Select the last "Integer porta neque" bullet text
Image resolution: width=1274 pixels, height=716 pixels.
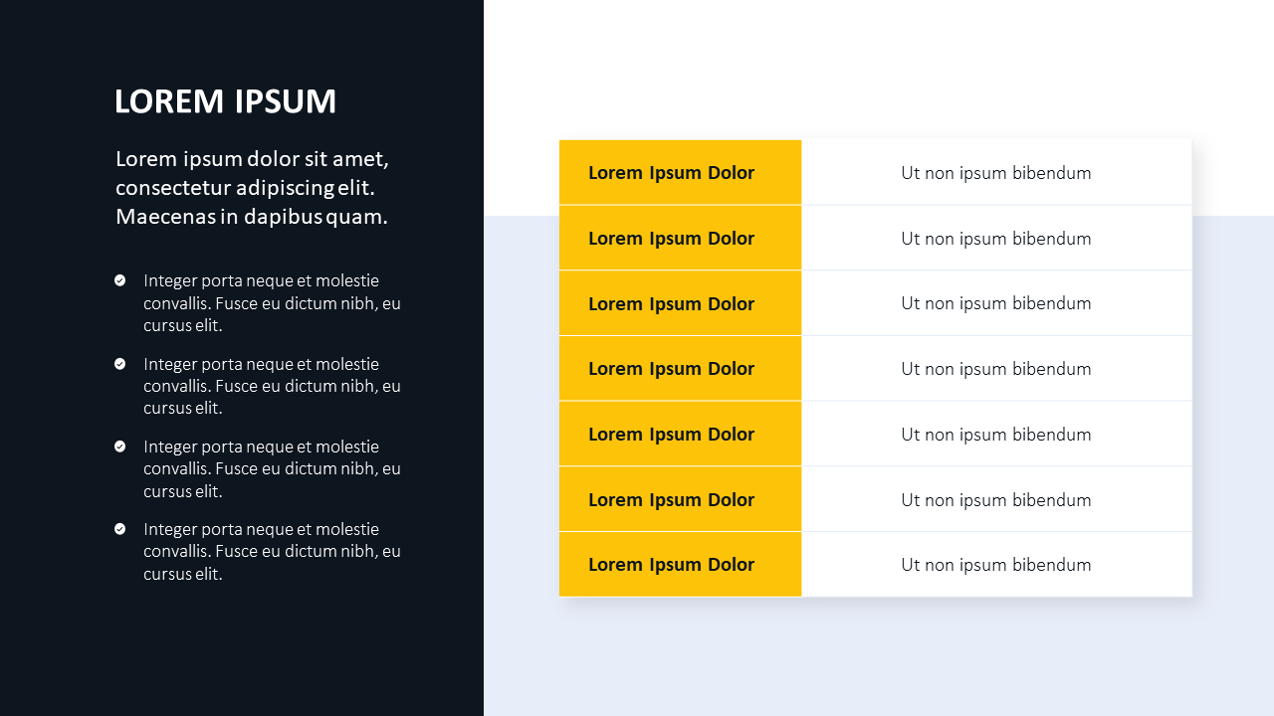coord(272,551)
